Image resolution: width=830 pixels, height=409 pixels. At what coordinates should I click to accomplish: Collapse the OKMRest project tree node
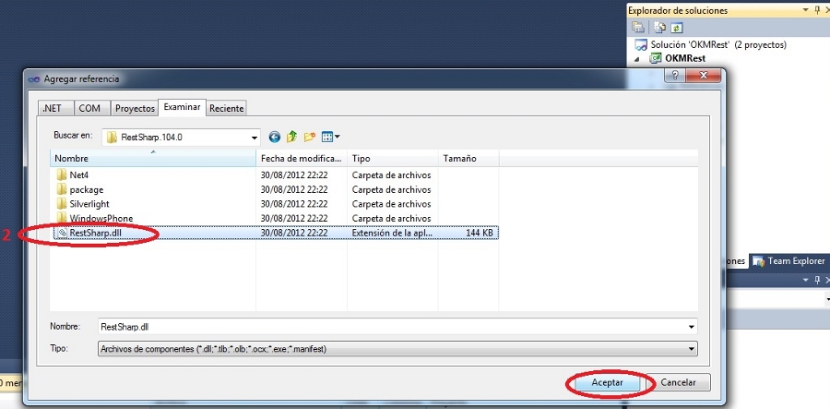pos(635,58)
